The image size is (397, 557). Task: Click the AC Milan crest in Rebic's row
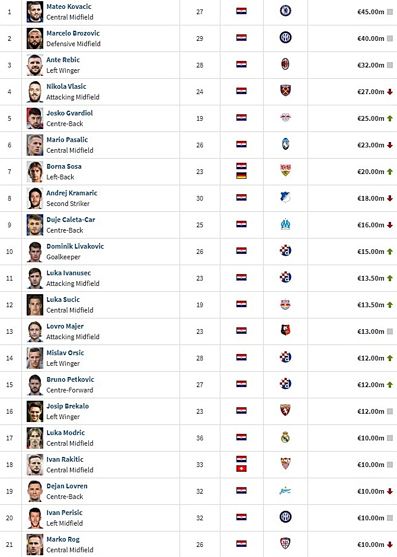click(x=285, y=65)
